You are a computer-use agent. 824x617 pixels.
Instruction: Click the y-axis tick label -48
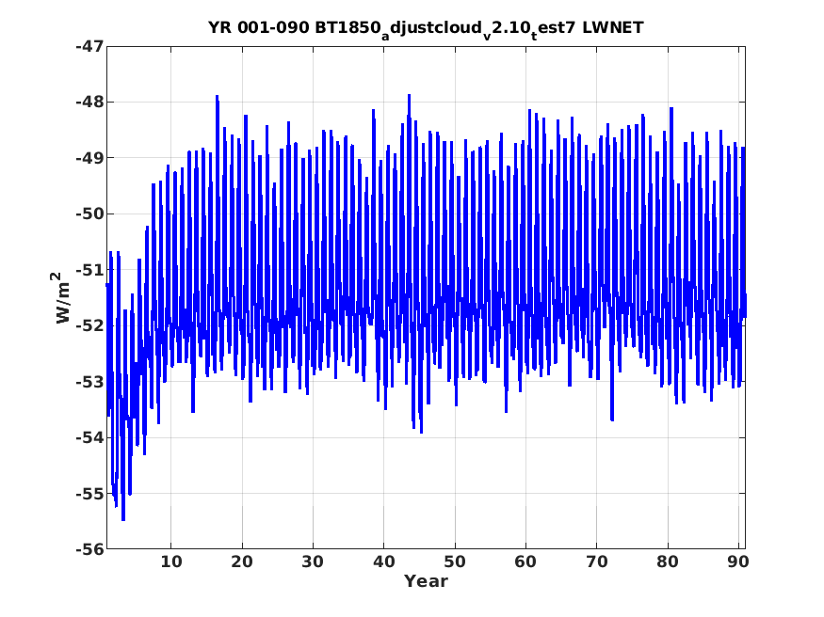point(89,102)
